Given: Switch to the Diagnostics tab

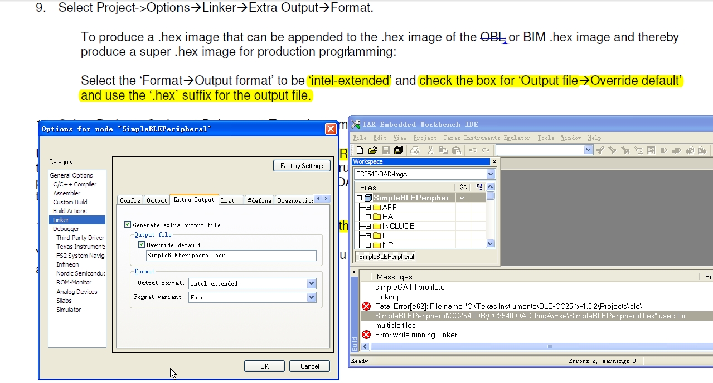Looking at the screenshot, I should coord(295,200).
